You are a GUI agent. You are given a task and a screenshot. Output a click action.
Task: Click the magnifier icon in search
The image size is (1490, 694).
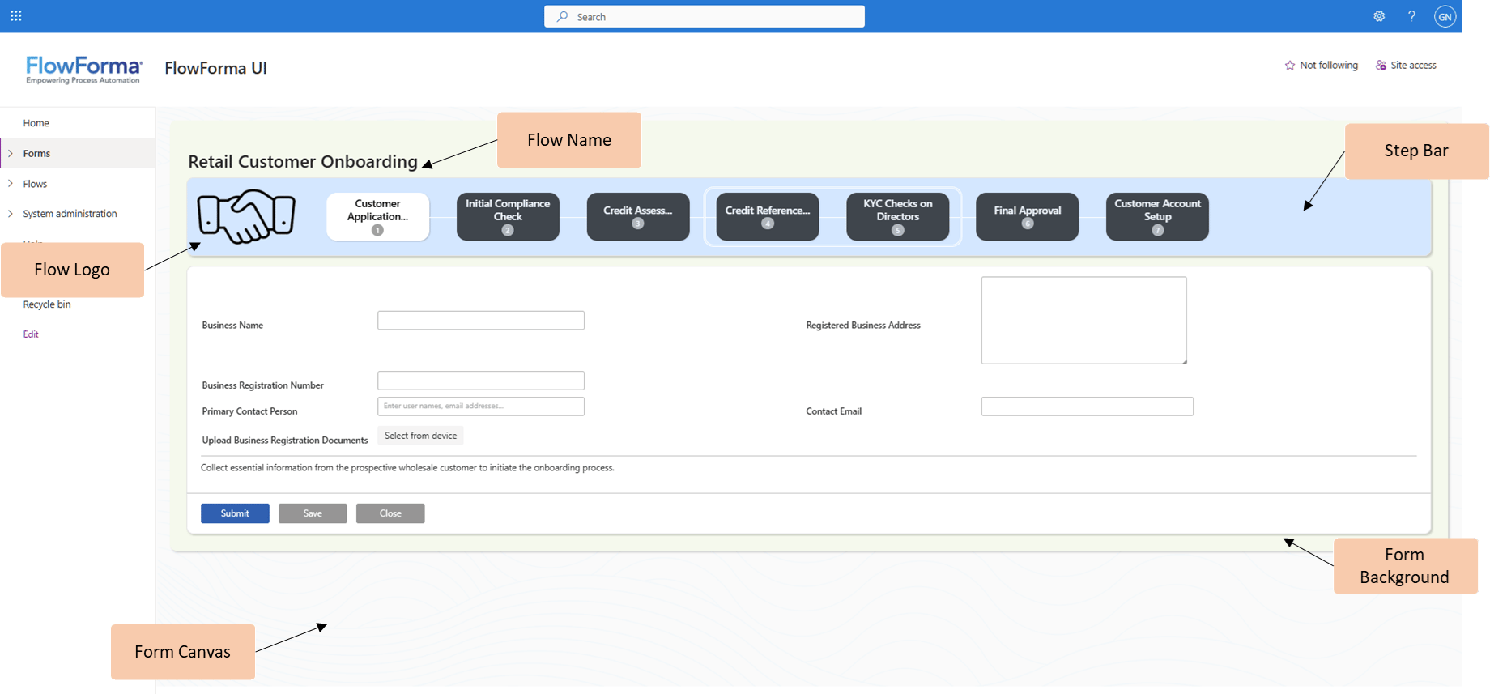[x=562, y=16]
